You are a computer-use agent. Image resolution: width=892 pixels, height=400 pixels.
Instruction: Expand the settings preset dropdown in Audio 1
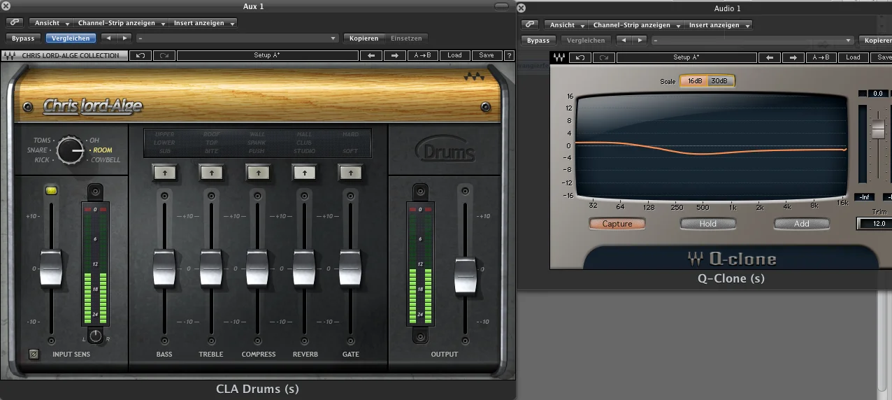pyautogui.click(x=753, y=40)
